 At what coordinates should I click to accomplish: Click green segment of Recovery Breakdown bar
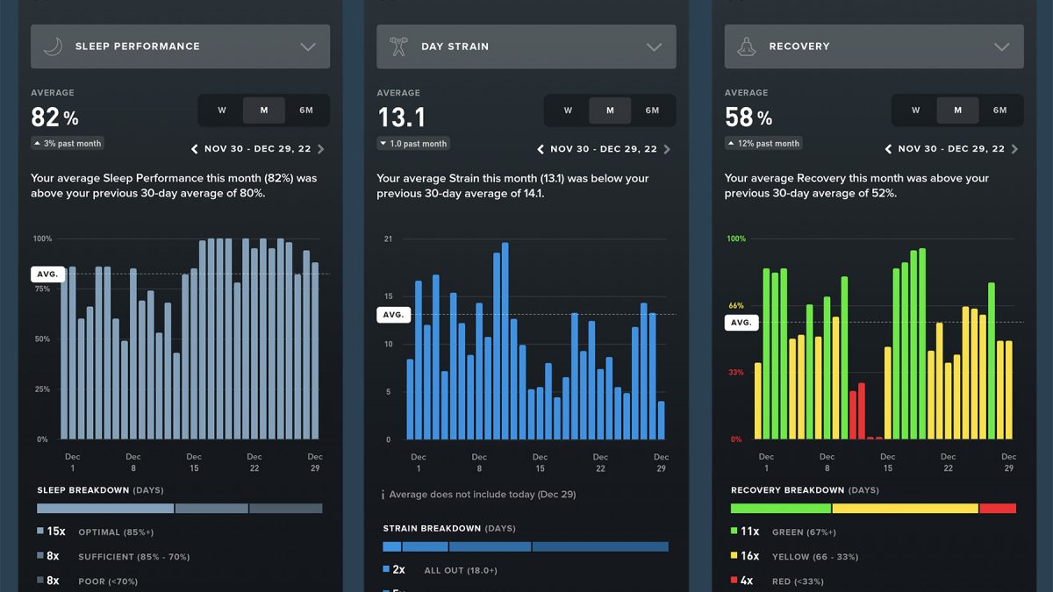(780, 508)
